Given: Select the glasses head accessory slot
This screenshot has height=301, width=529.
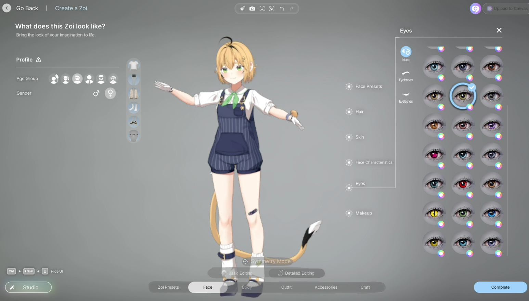Looking at the screenshot, I should click(133, 135).
